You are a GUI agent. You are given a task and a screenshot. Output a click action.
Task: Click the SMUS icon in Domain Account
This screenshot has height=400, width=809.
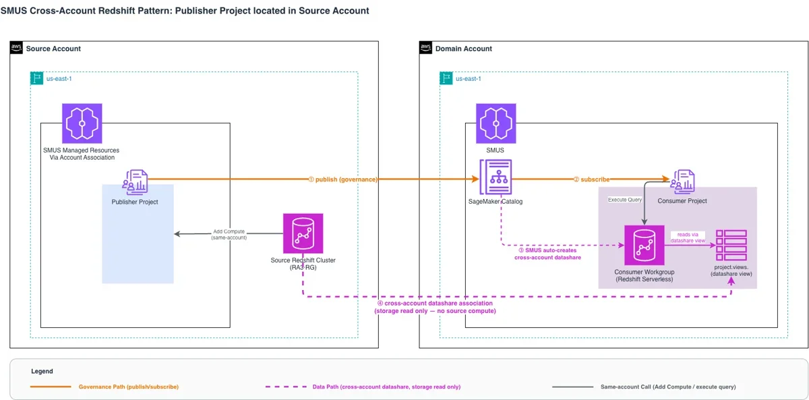coord(496,123)
